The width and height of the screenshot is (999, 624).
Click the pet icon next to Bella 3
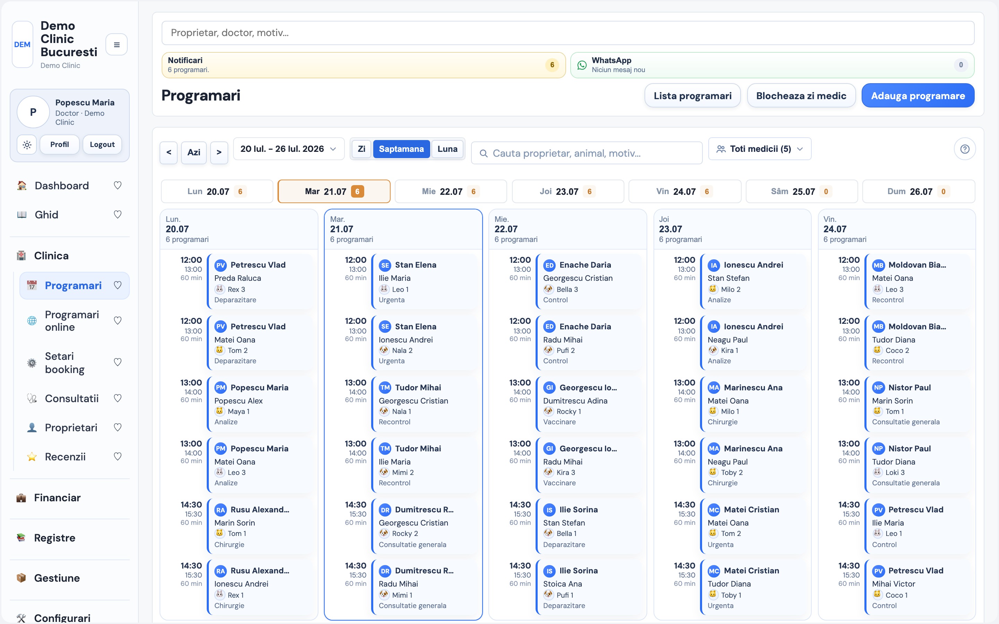tap(548, 289)
